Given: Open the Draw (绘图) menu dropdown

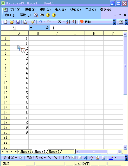Looking at the screenshot, I should pyautogui.click(x=10, y=158).
